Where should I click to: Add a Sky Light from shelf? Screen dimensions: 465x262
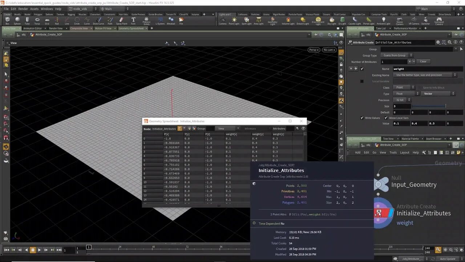tap(332, 21)
